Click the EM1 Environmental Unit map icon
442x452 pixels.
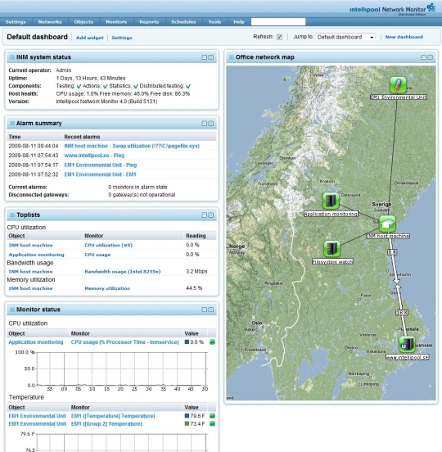pyautogui.click(x=398, y=85)
